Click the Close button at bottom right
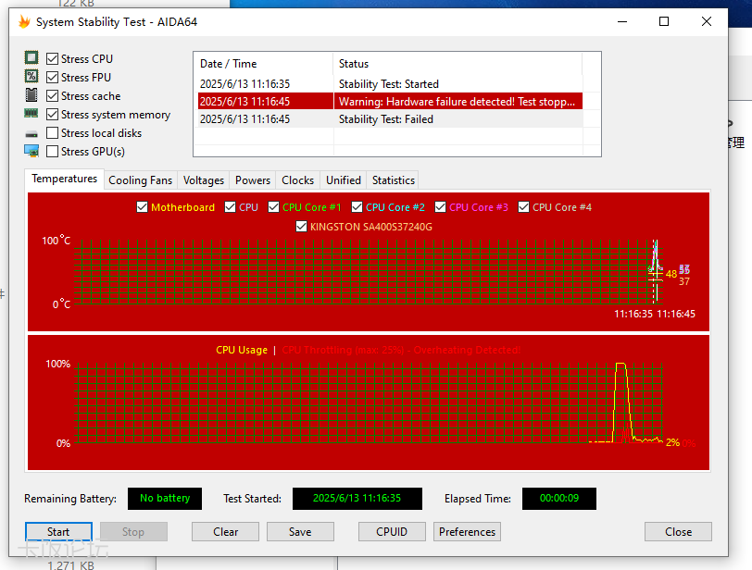Screen dimensions: 752x570 pos(678,532)
